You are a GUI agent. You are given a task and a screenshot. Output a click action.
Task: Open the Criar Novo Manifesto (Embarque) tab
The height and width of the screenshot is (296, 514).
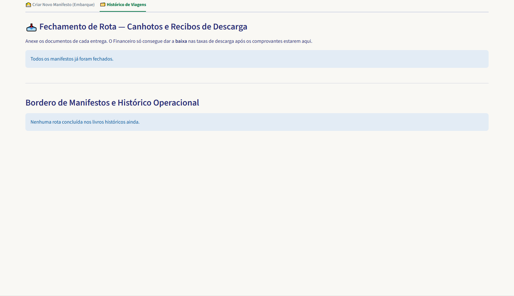[60, 5]
